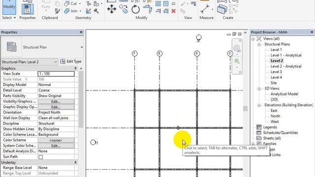The image size is (315, 177).
Task: Select the Copy tool
Action: coord(124,9)
